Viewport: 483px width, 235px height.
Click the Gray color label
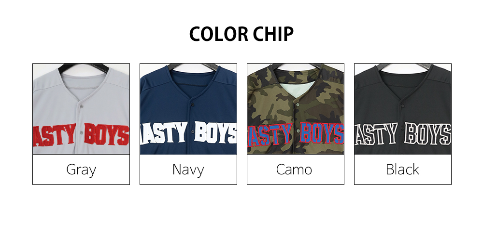[81, 170]
